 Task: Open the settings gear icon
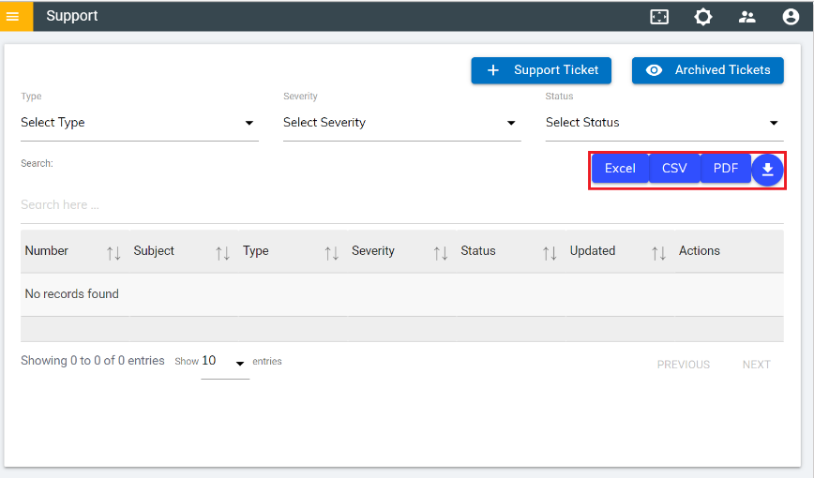703,16
